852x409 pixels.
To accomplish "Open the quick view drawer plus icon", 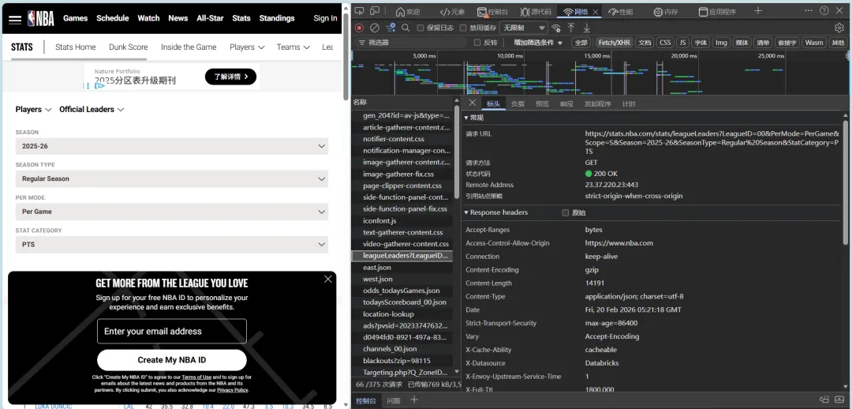I will 414,400.
